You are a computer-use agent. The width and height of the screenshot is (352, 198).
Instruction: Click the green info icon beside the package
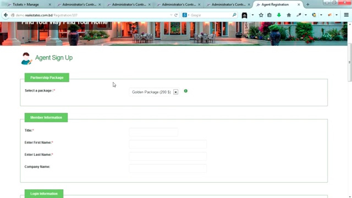click(186, 91)
